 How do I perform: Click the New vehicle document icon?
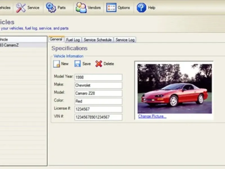pos(57,64)
